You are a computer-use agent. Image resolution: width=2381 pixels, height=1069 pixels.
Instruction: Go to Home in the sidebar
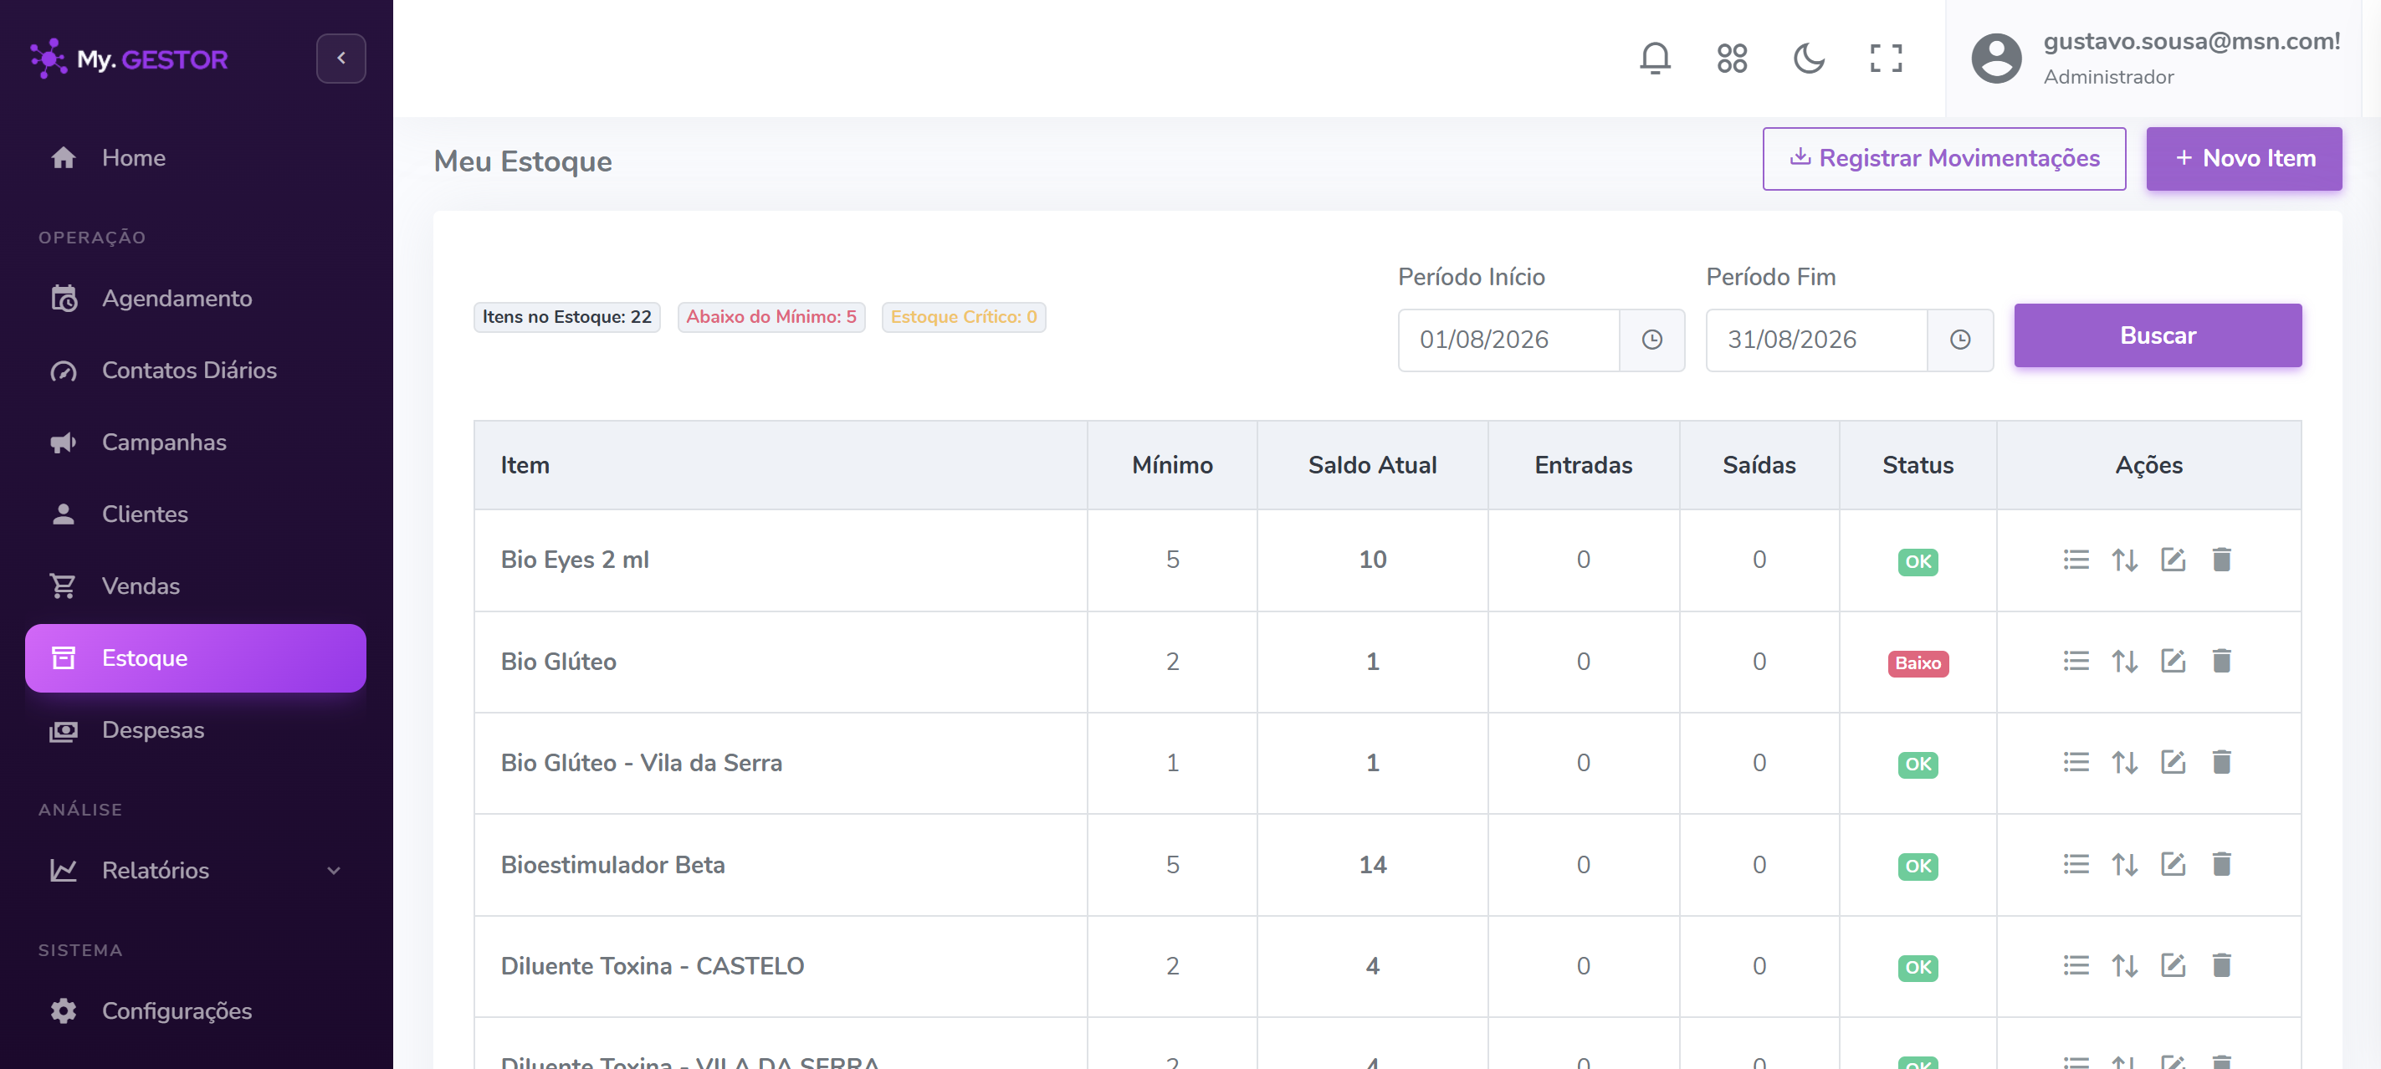coord(195,157)
